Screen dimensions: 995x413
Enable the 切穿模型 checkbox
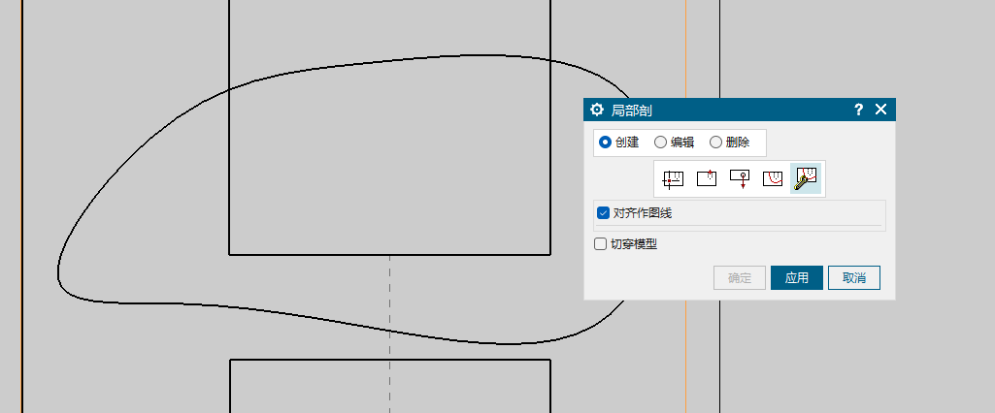601,245
